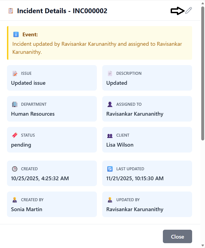Click the Updated By user icon

point(110,200)
